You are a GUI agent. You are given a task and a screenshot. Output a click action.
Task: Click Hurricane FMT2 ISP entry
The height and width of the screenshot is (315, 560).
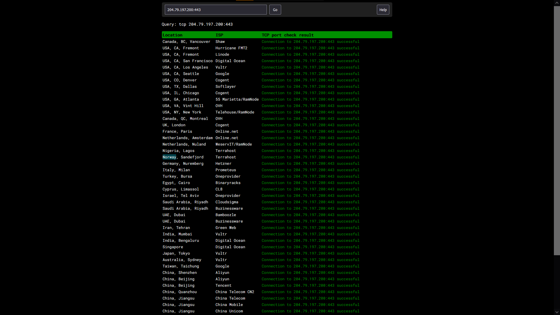[231, 48]
